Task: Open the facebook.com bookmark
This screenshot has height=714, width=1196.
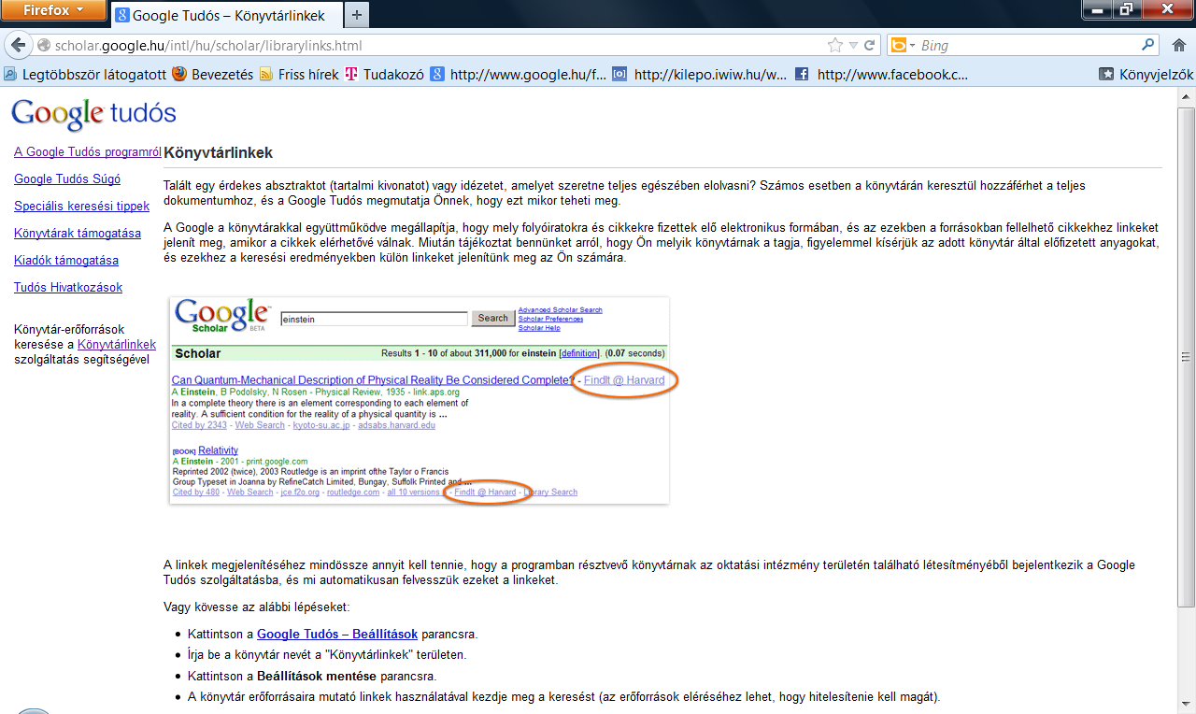Action: tap(882, 74)
